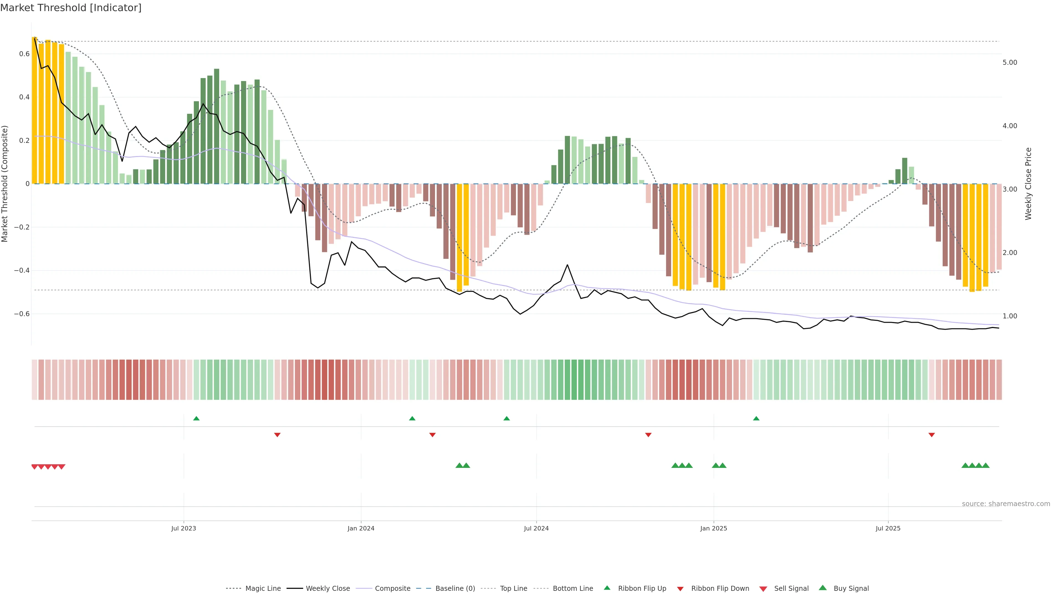This screenshot has height=598, width=1064.
Task: Click the Sell Signal legend marker icon
Action: tap(763, 589)
